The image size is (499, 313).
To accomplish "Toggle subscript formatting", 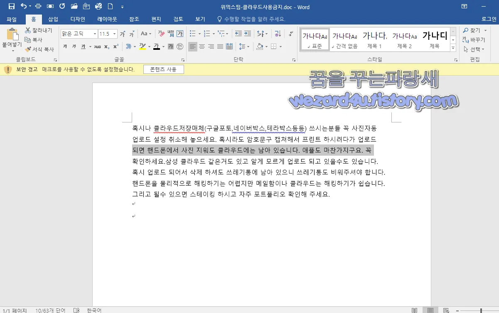I will (x=107, y=46).
